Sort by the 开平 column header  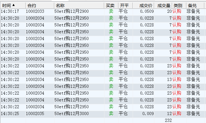(x=126, y=5)
